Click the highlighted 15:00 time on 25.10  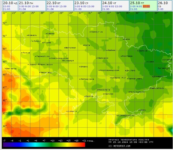tap(146, 6)
